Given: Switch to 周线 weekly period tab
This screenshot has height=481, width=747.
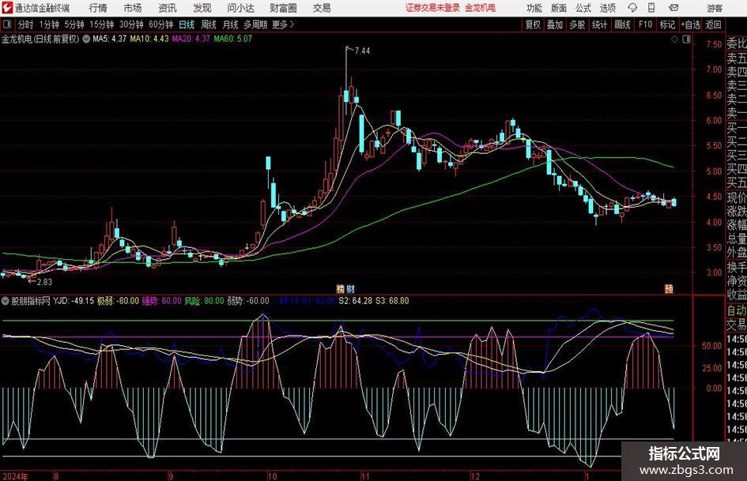Looking at the screenshot, I should click(209, 24).
